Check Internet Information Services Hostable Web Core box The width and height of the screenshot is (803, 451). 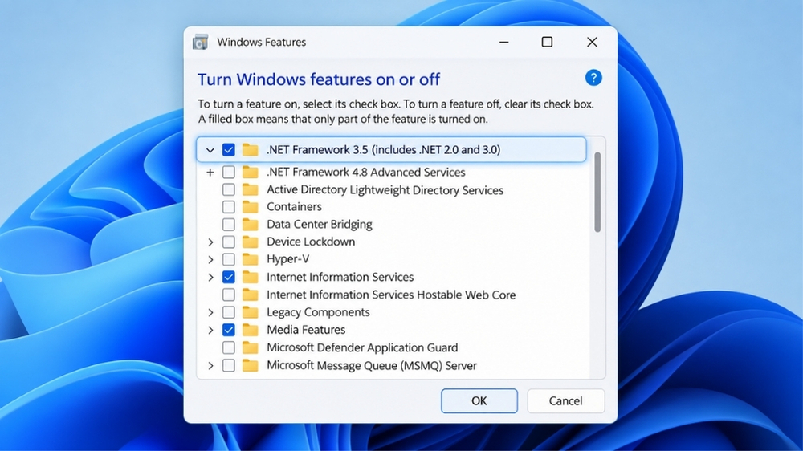pyautogui.click(x=228, y=295)
